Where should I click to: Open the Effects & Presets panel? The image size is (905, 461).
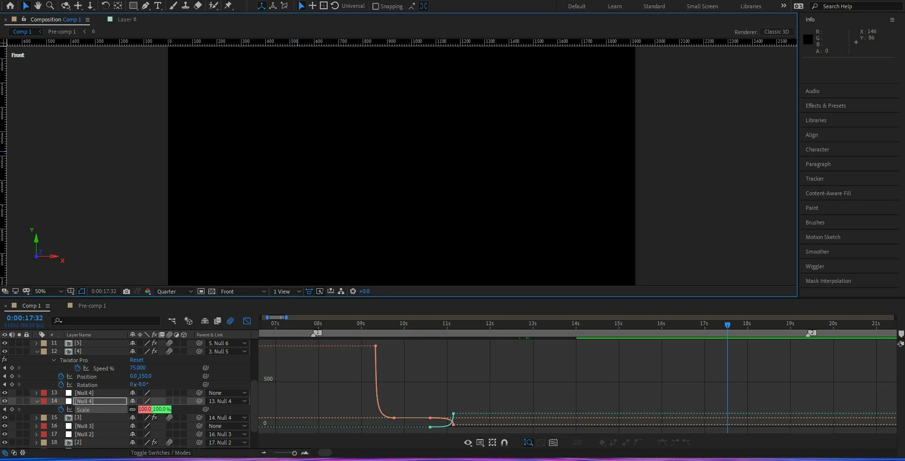tap(825, 106)
